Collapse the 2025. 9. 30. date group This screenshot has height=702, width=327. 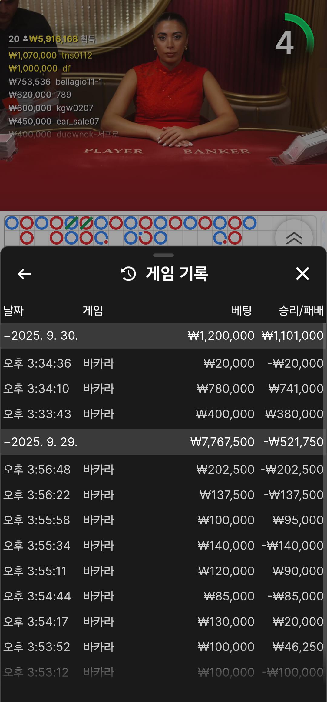[x=41, y=336]
